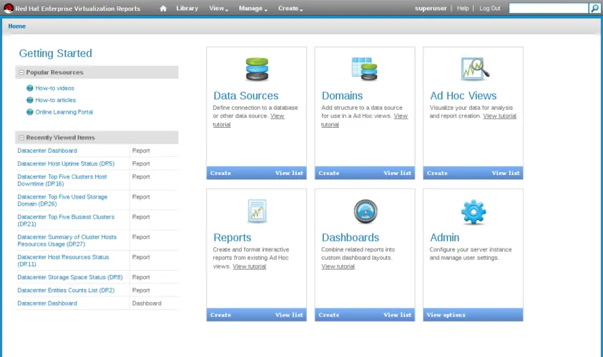This screenshot has height=357, width=603.
Task: Click the Reports document icon
Action: coord(257,211)
